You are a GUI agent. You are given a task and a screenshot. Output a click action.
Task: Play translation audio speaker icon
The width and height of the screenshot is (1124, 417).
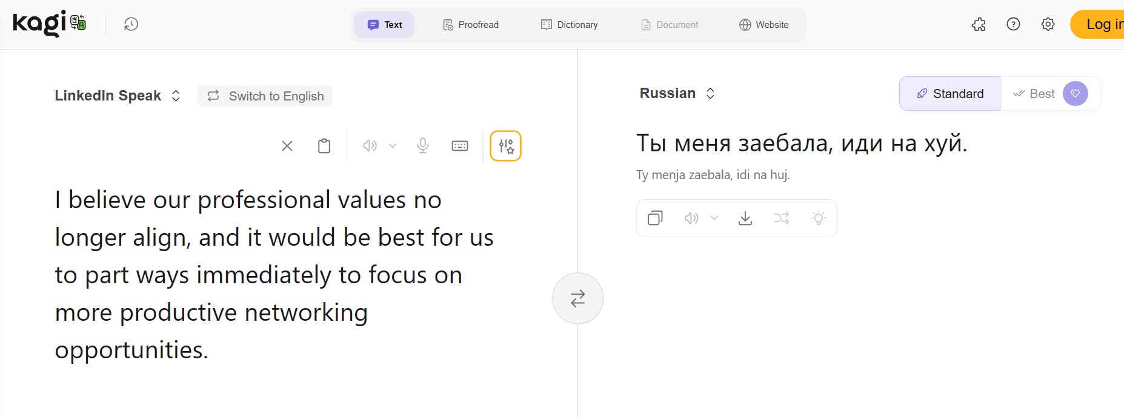(691, 218)
